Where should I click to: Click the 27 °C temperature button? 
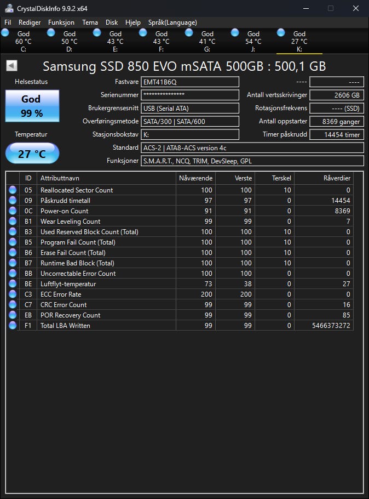click(x=32, y=154)
